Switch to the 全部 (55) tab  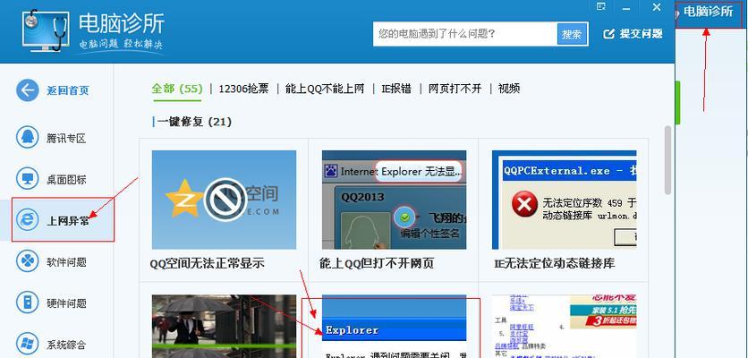[x=177, y=89]
